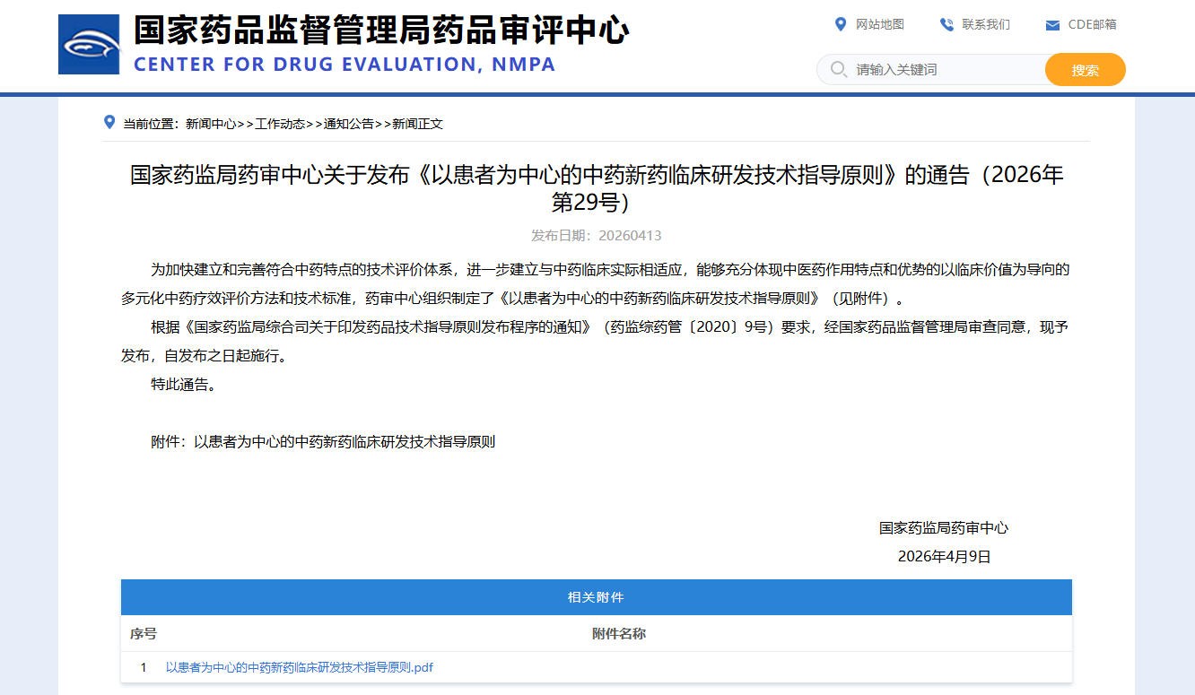Image resolution: width=1195 pixels, height=695 pixels.
Task: Click the 序号 column header
Action: pyautogui.click(x=144, y=634)
